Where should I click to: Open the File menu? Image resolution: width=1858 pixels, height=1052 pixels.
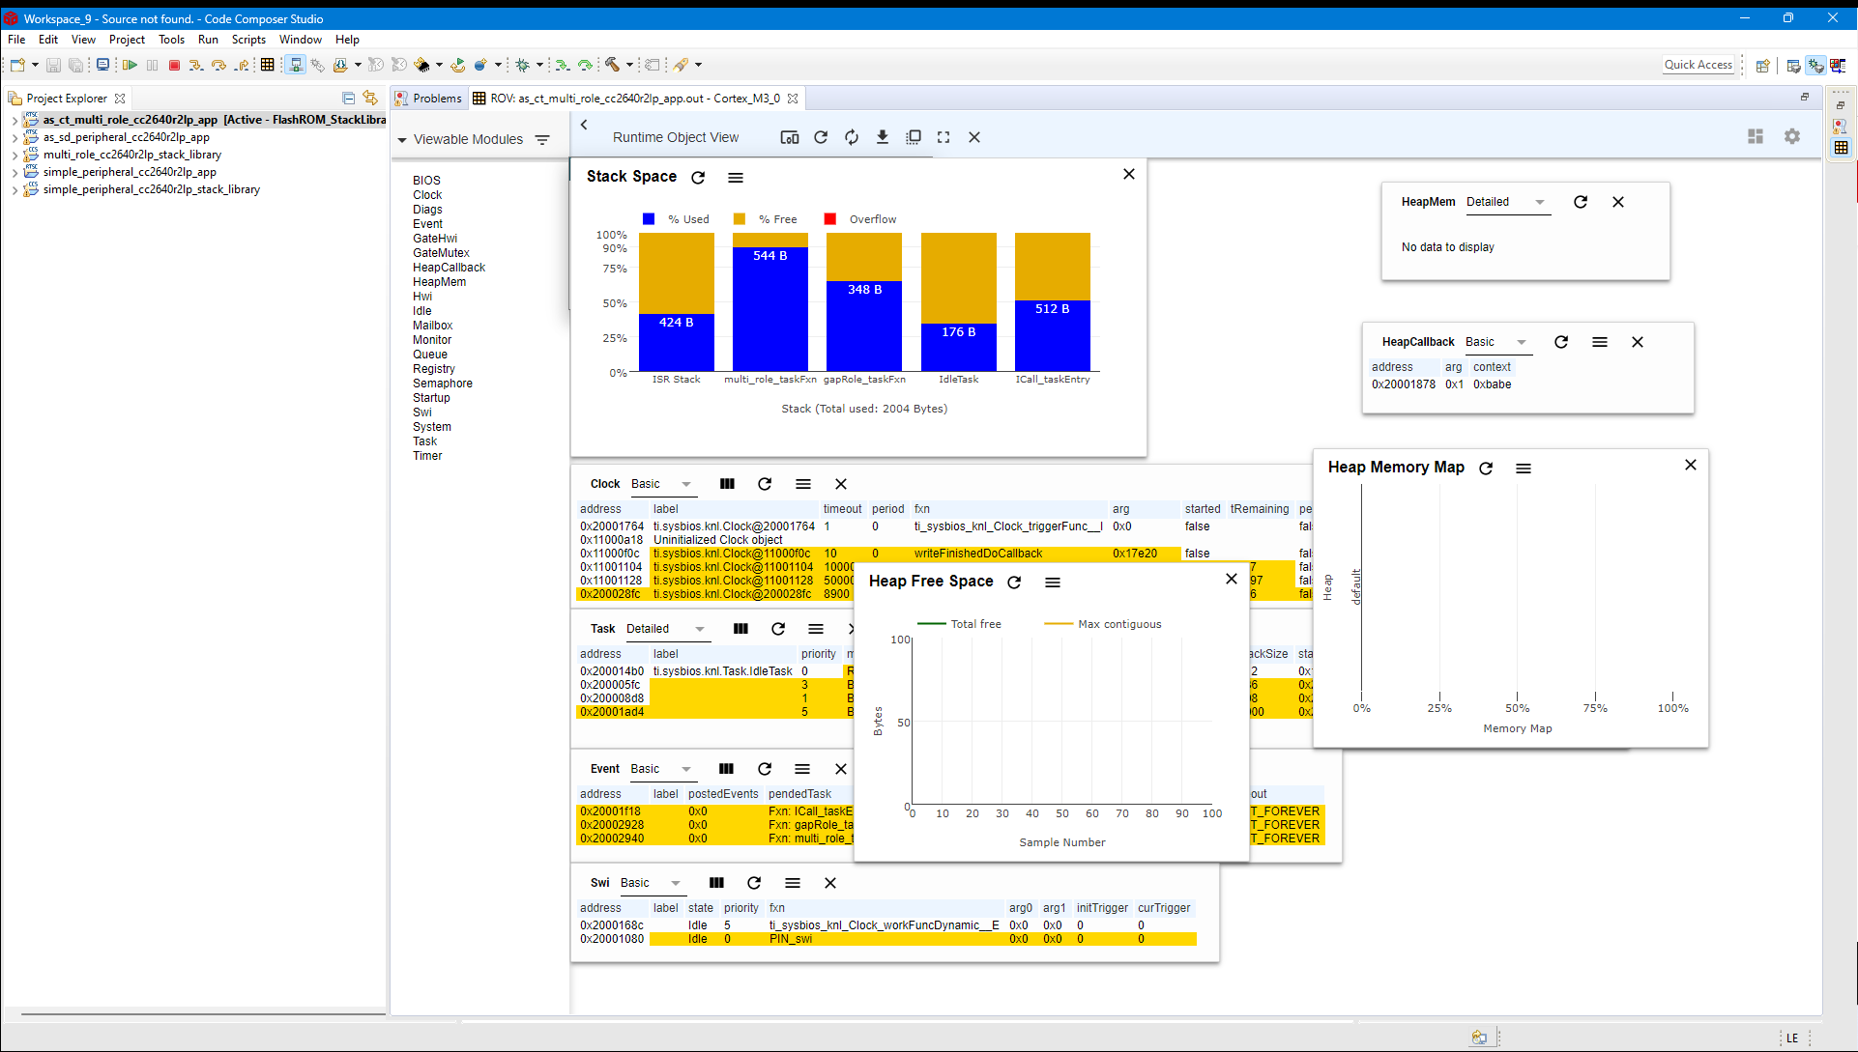pyautogui.click(x=16, y=40)
